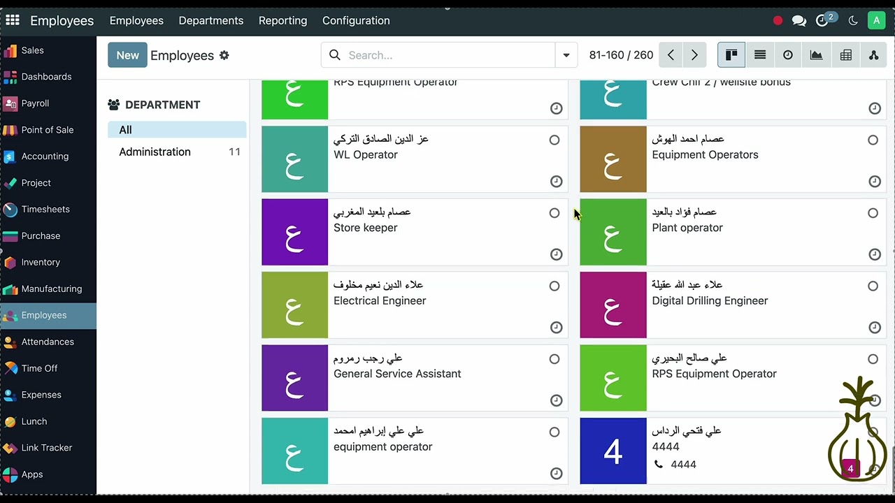Screen dimensions: 895x503
Task: Select All departments filter
Action: [x=177, y=130]
